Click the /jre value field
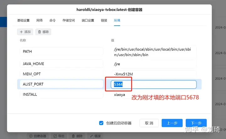The height and width of the screenshot is (139, 226). [153, 64]
